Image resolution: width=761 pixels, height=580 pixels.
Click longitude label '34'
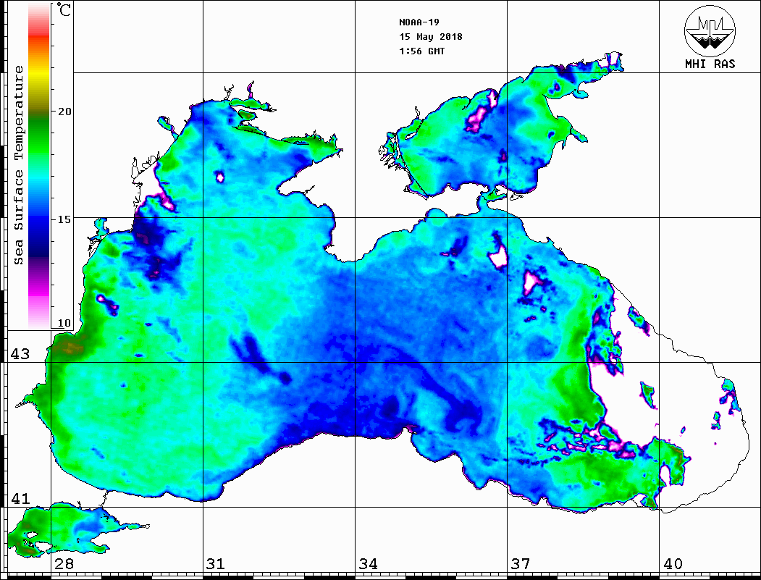pos(368,564)
